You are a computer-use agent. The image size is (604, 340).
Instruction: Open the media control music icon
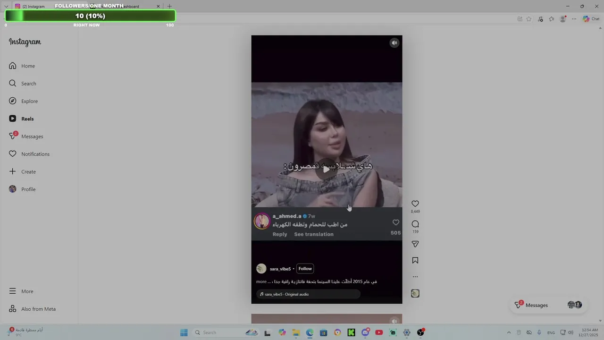click(540, 19)
